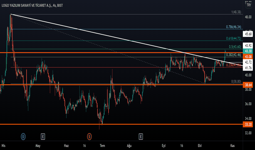Image resolution: width=255 pixels, height=150 pixels.
Task: Click the 43.92 price label
Action: pyautogui.click(x=248, y=46)
